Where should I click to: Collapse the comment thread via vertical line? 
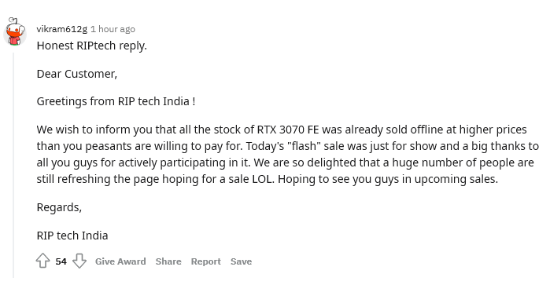[13, 165]
